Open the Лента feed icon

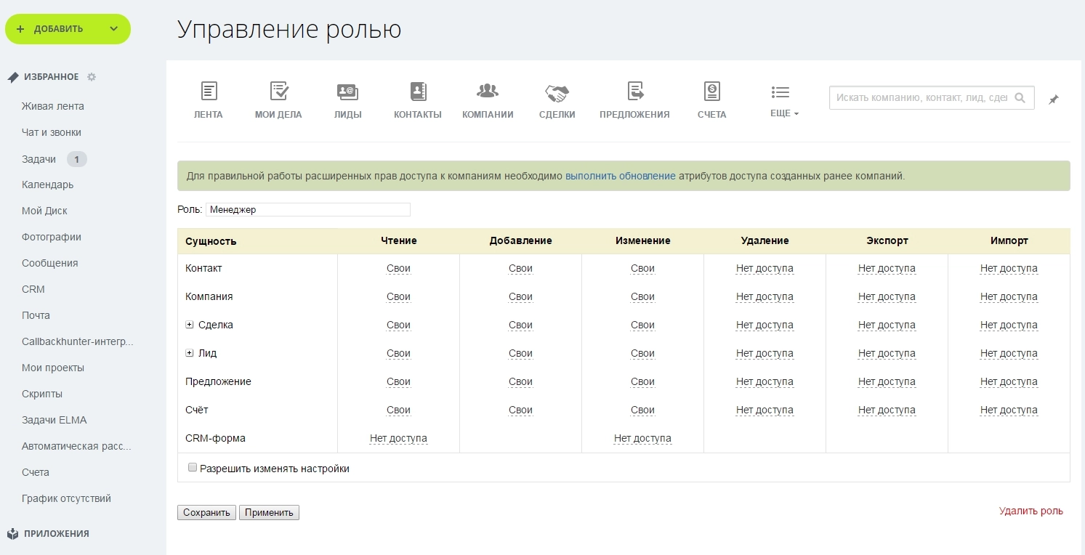(209, 92)
